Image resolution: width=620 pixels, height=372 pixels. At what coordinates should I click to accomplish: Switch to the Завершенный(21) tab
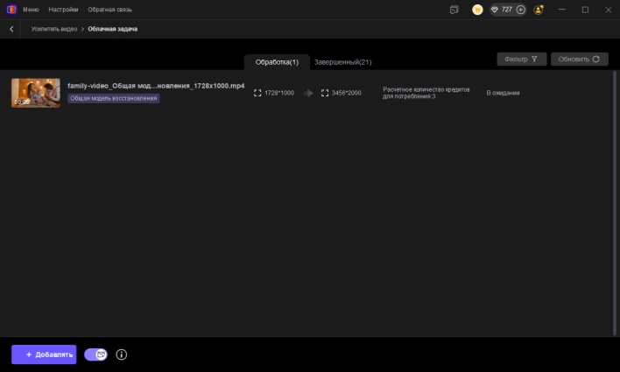click(342, 62)
